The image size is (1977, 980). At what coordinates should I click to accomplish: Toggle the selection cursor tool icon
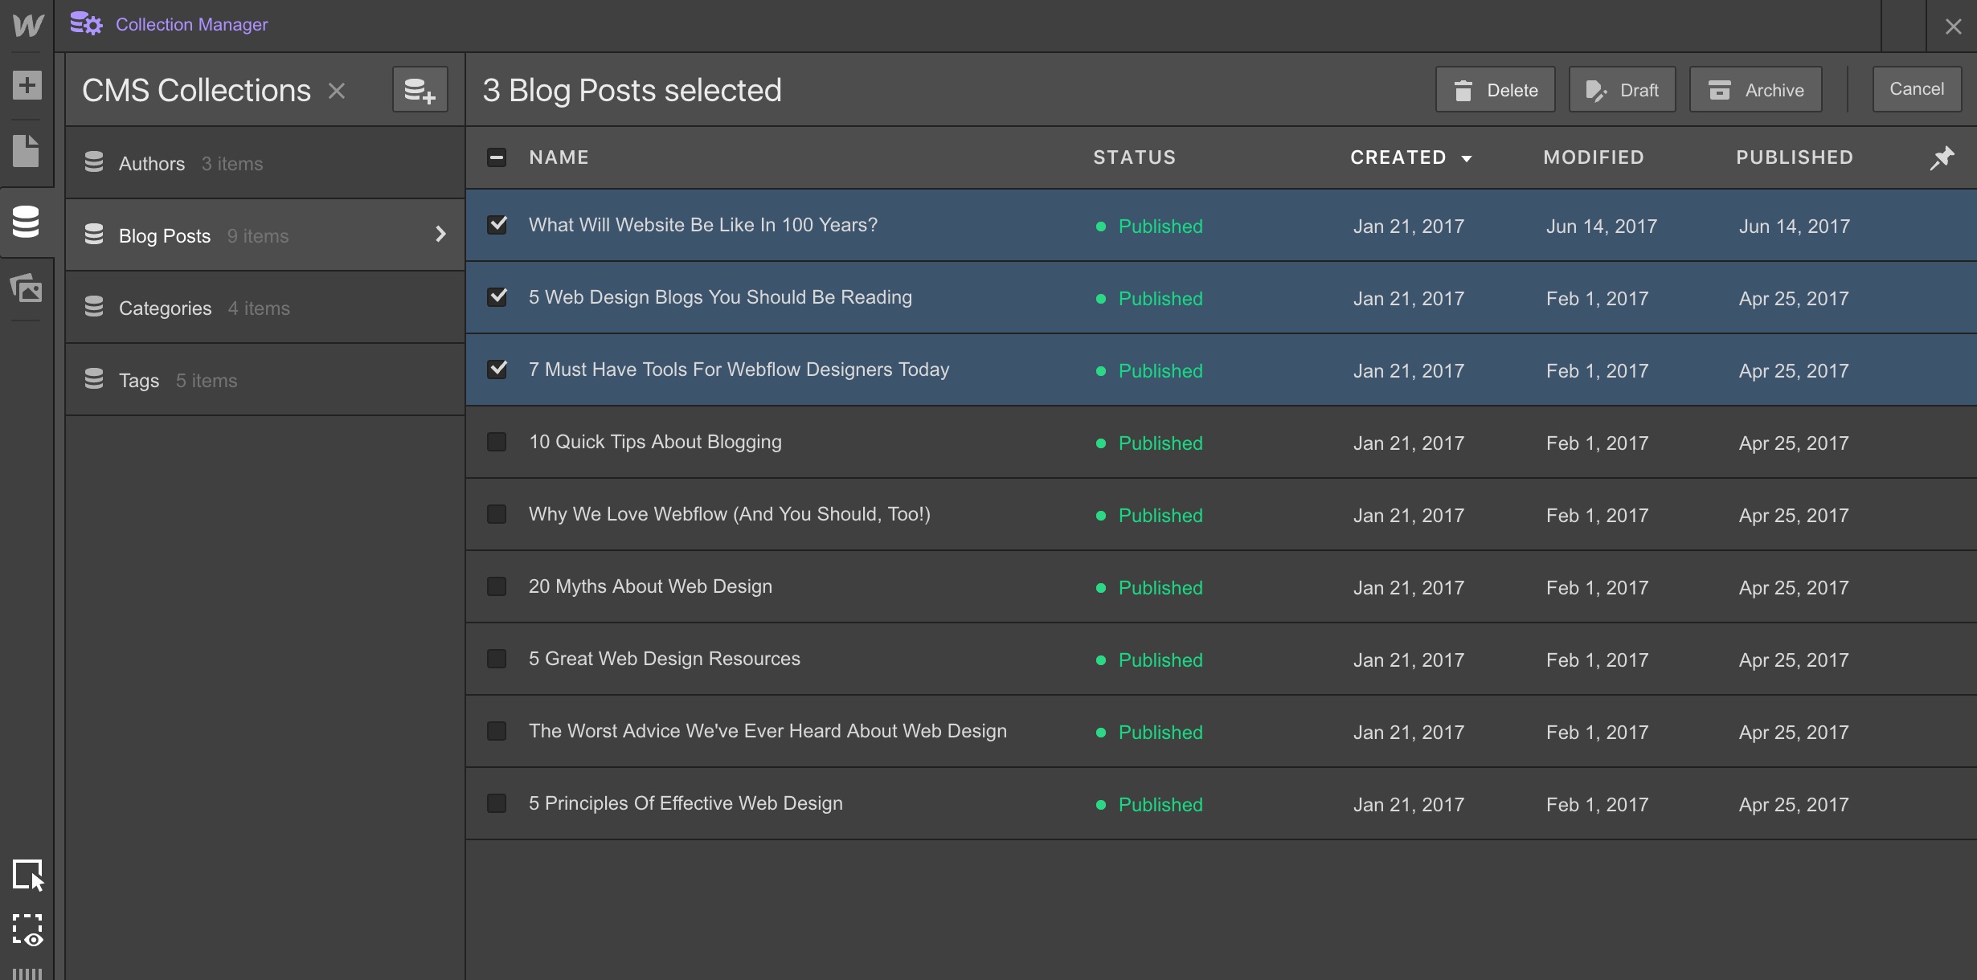[27, 875]
